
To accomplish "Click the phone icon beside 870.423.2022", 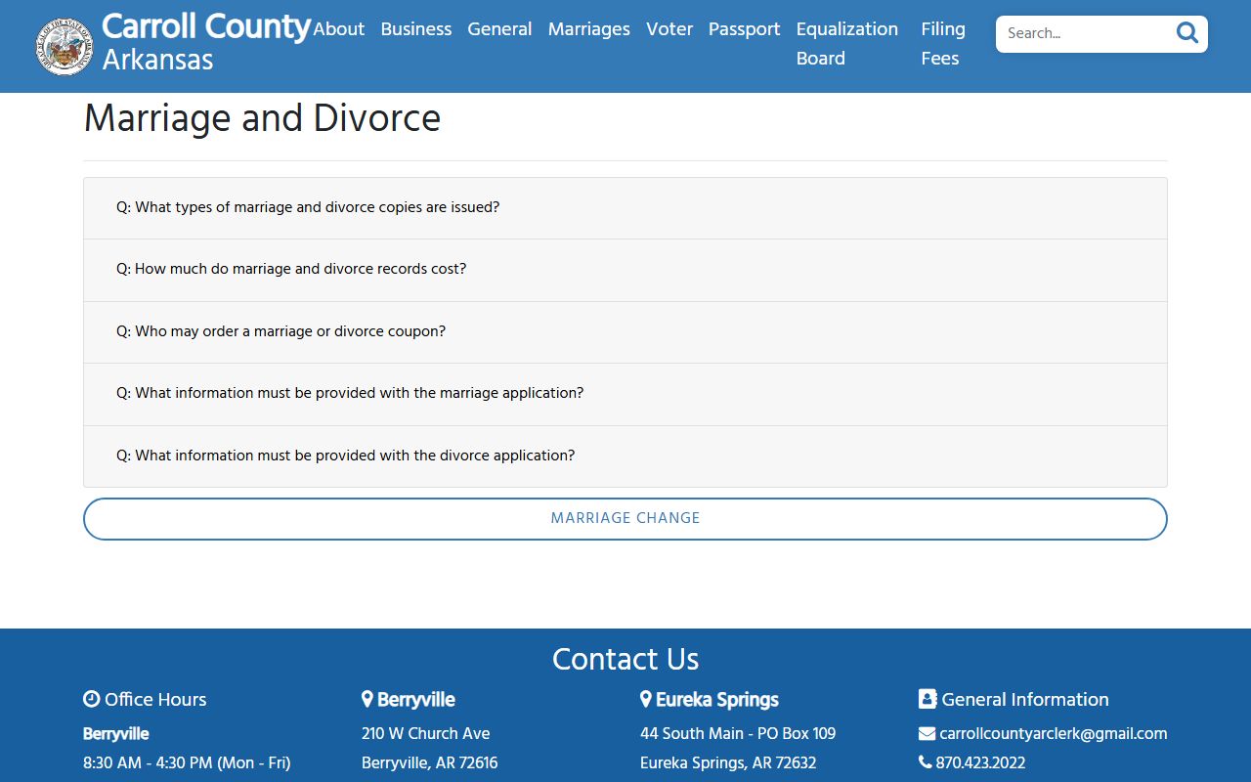I will (925, 762).
